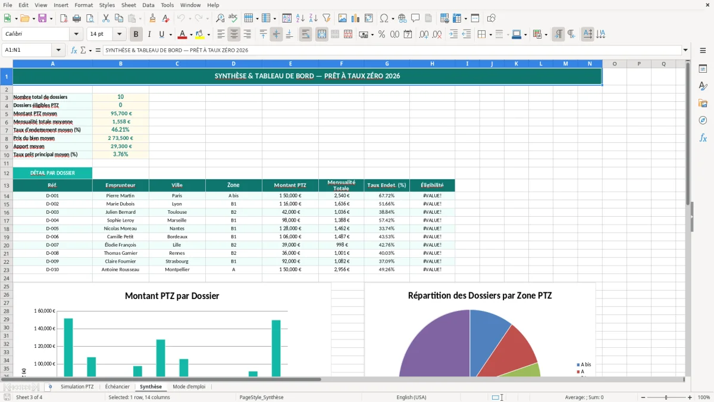Open the Borders dropdown arrow
Viewport: 714px width, 402px height.
(492, 35)
